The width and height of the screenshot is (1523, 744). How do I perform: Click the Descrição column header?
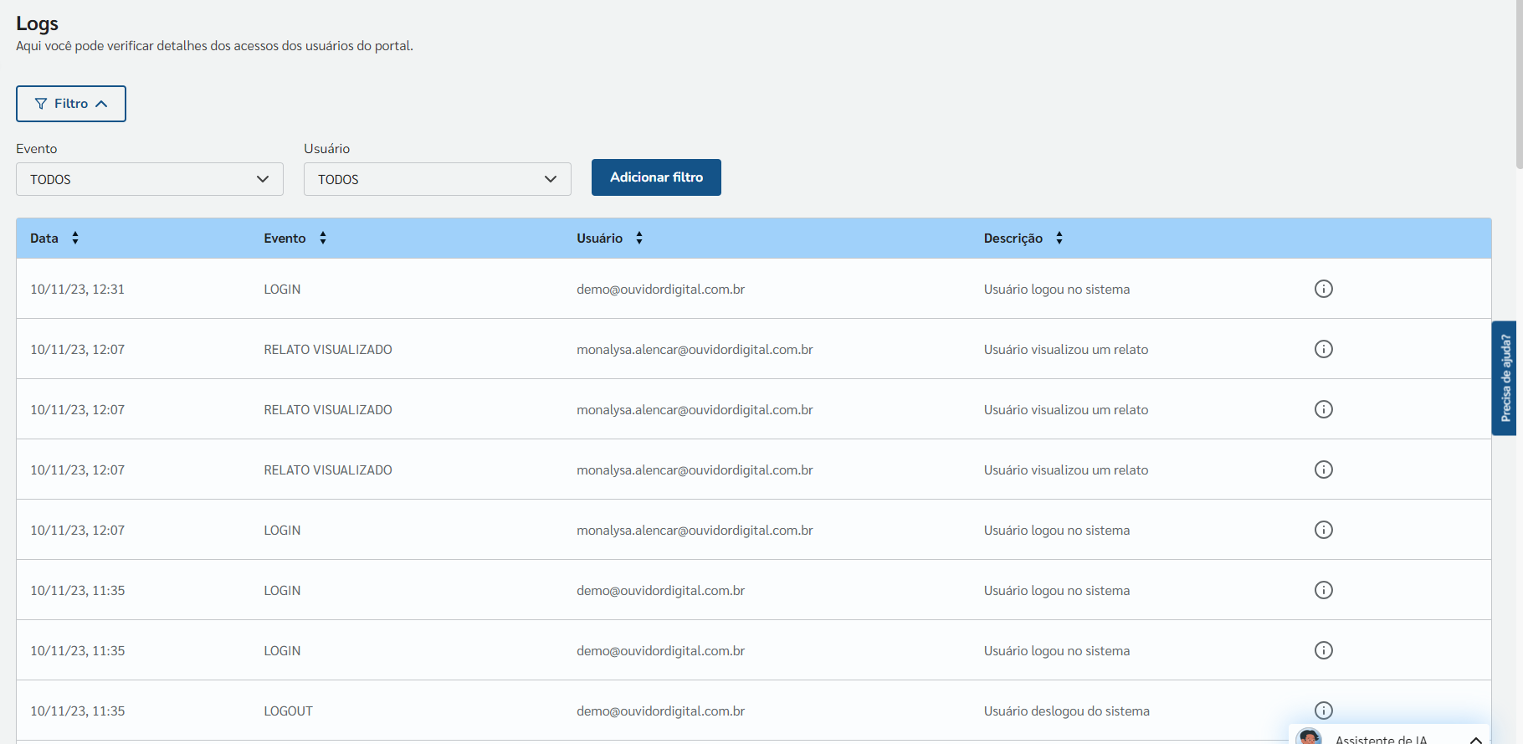click(1013, 239)
